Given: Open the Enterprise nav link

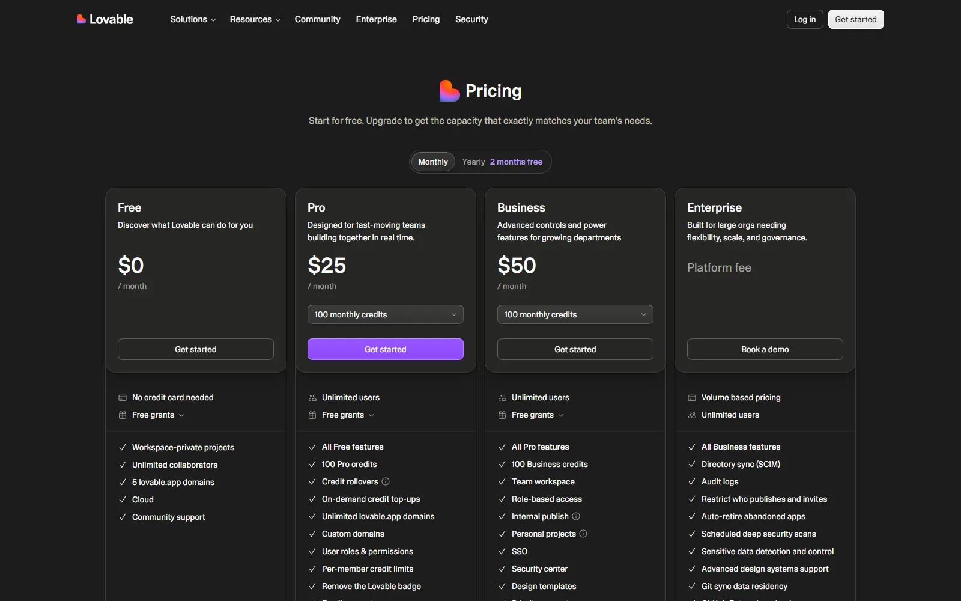Looking at the screenshot, I should (x=377, y=19).
